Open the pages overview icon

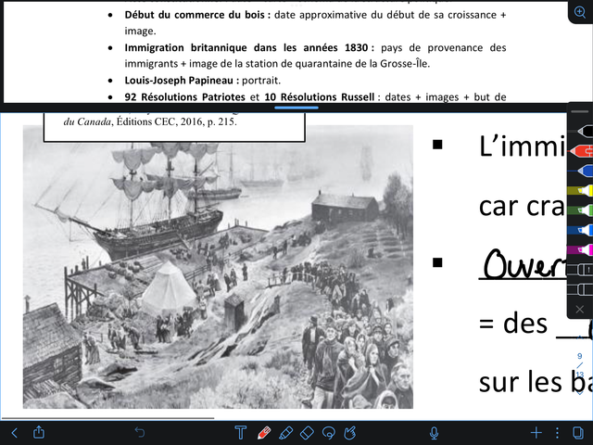tap(577, 433)
